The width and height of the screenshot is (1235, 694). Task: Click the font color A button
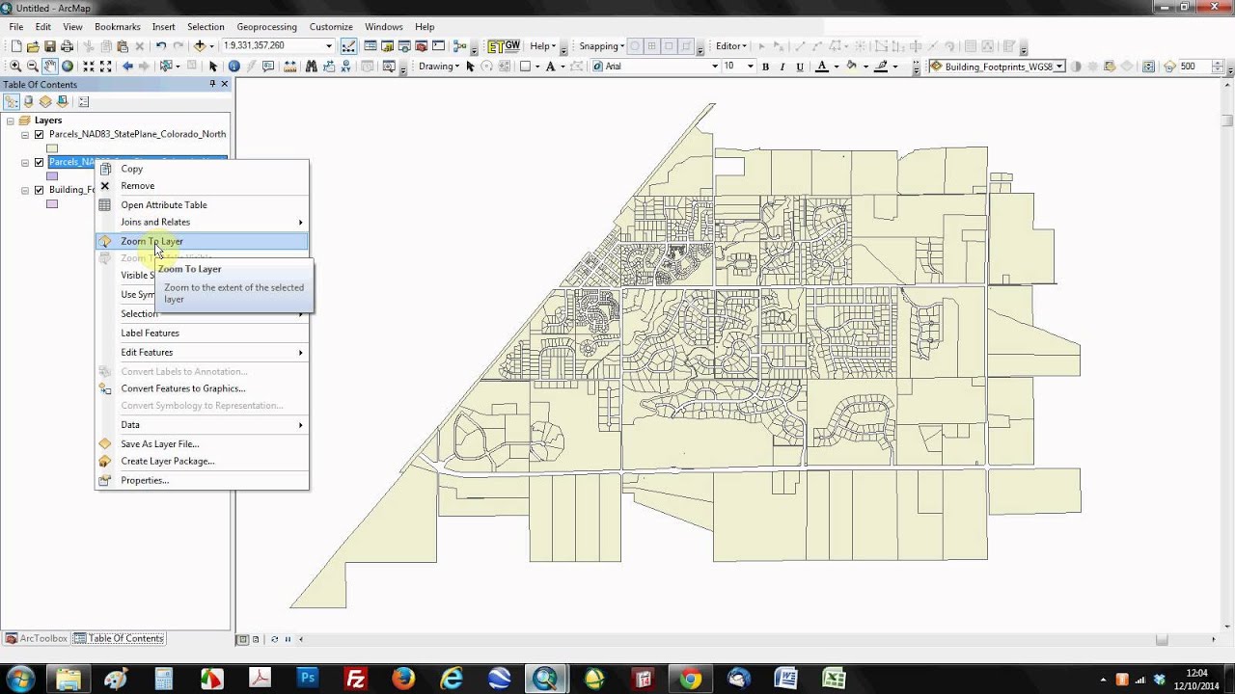tap(822, 67)
